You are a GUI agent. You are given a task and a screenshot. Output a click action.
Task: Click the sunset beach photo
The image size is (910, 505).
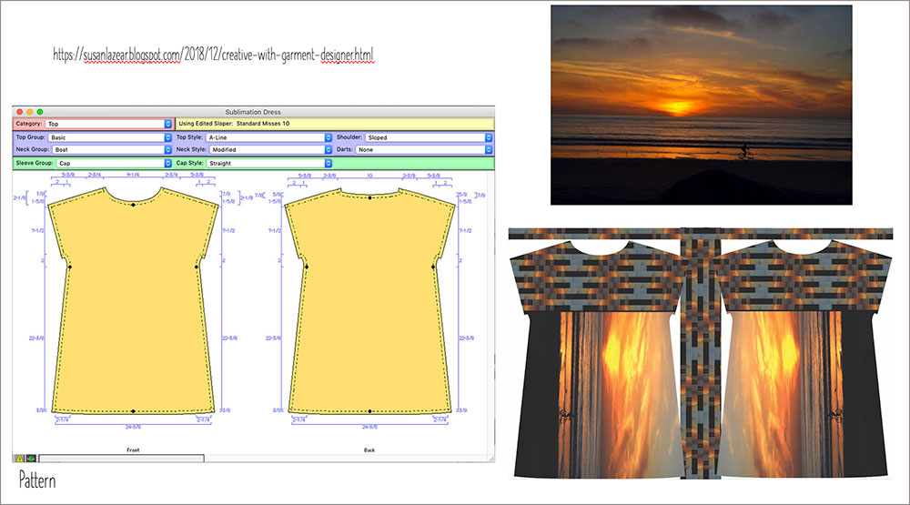700,104
